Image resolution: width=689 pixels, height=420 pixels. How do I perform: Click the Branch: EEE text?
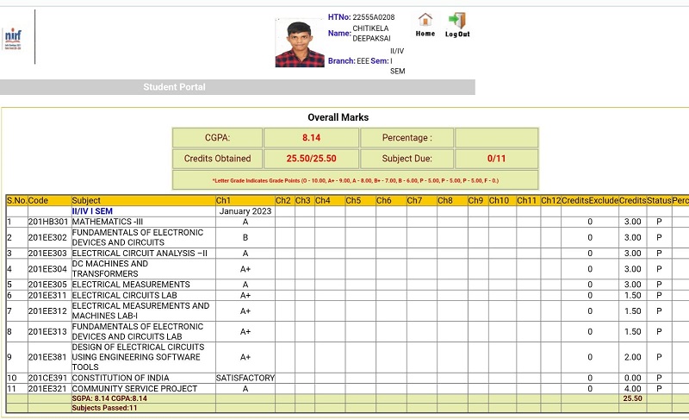pos(349,61)
